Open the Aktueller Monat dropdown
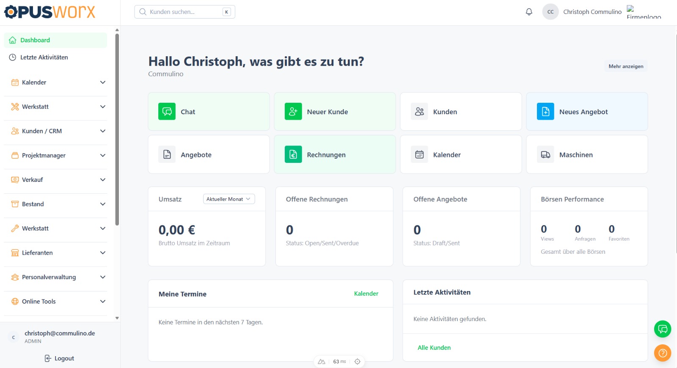 (x=229, y=199)
